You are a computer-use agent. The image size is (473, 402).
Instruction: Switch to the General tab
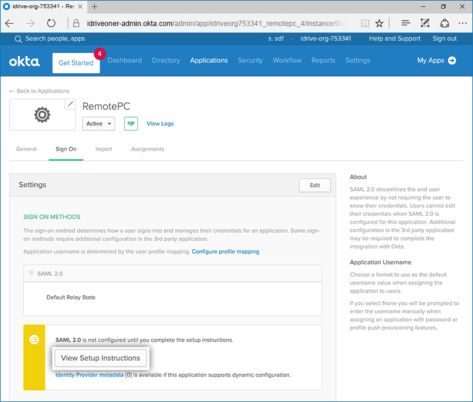pyautogui.click(x=26, y=149)
